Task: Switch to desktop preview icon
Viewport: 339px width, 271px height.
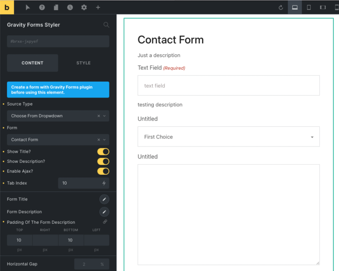Action: click(x=295, y=8)
